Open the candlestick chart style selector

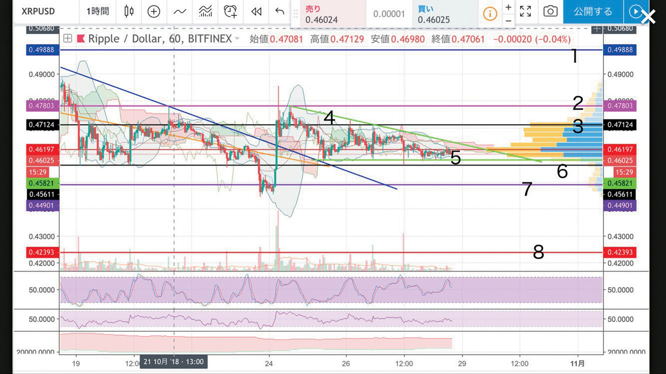129,12
